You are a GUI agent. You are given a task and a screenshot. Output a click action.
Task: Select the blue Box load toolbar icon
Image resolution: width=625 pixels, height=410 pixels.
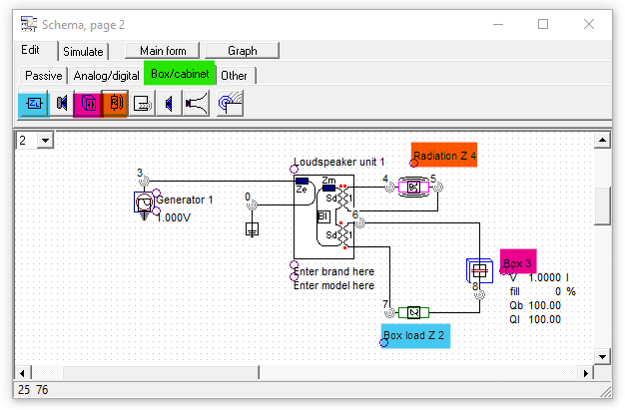click(x=33, y=103)
